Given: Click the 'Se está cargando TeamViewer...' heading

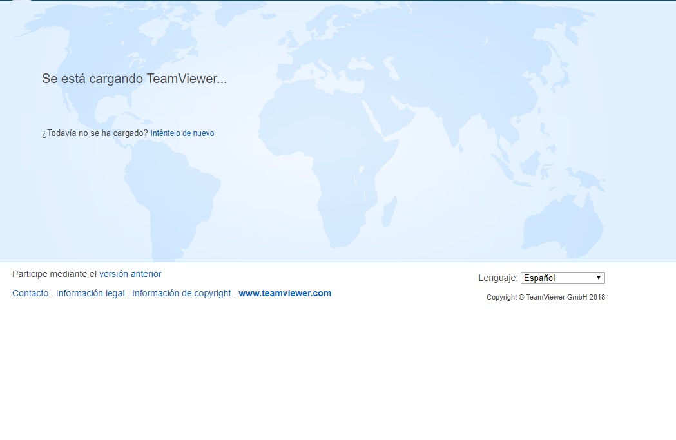Looking at the screenshot, I should click(134, 79).
